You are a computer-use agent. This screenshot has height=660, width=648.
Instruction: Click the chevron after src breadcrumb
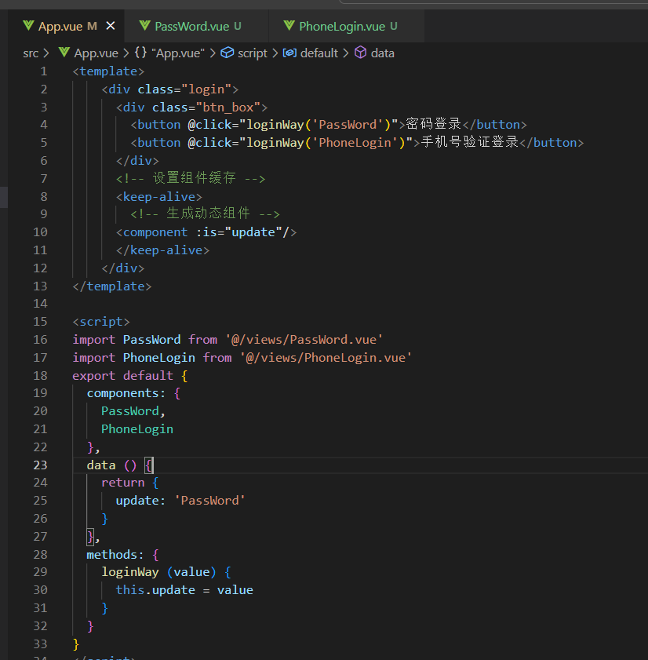pos(46,53)
